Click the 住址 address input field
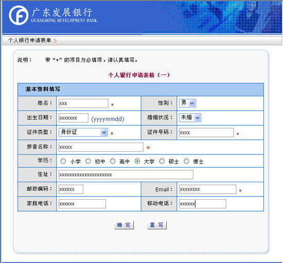Viewport: 283px width, 263px height. coord(126,174)
